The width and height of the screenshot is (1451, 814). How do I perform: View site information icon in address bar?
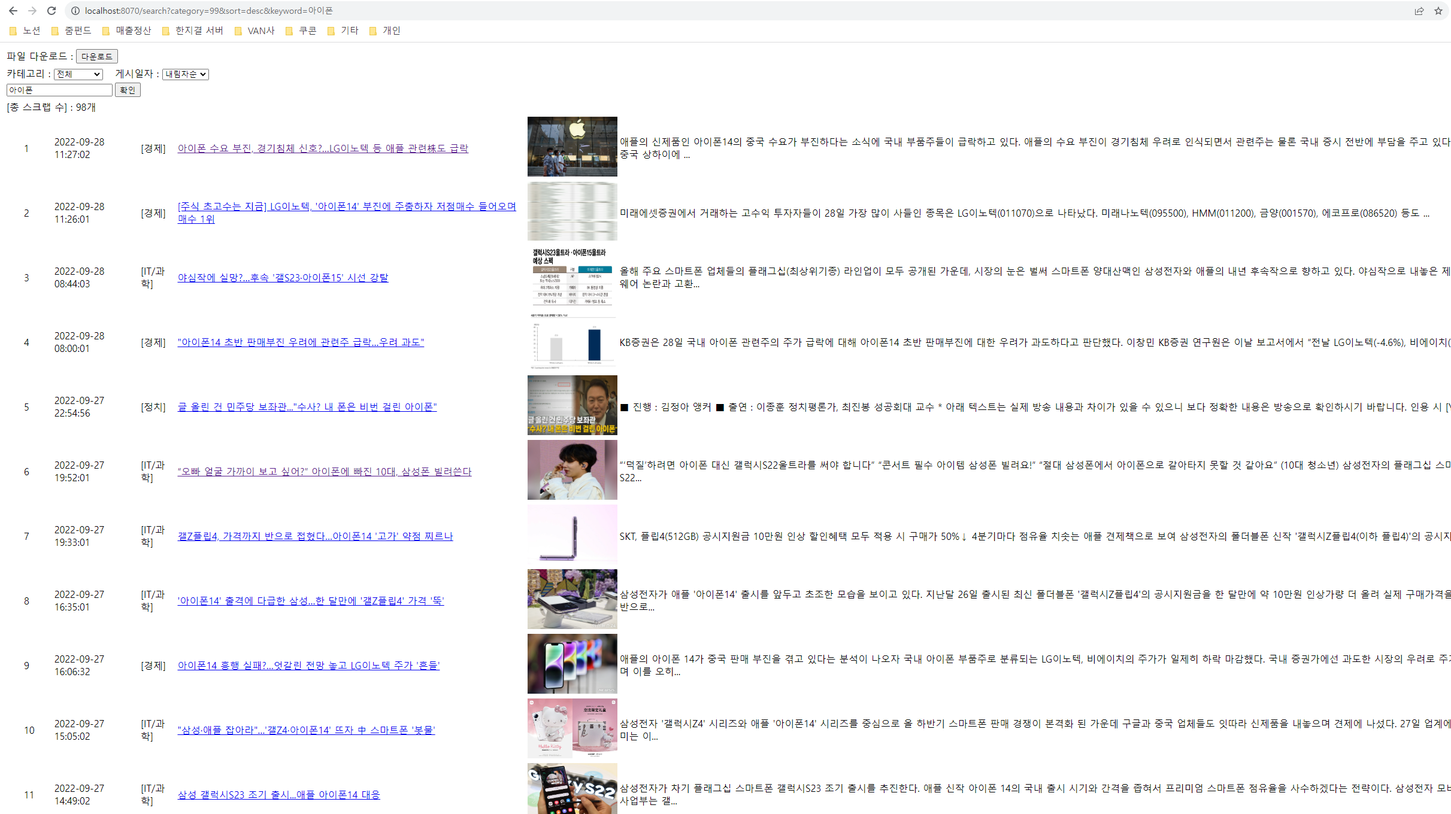point(75,11)
